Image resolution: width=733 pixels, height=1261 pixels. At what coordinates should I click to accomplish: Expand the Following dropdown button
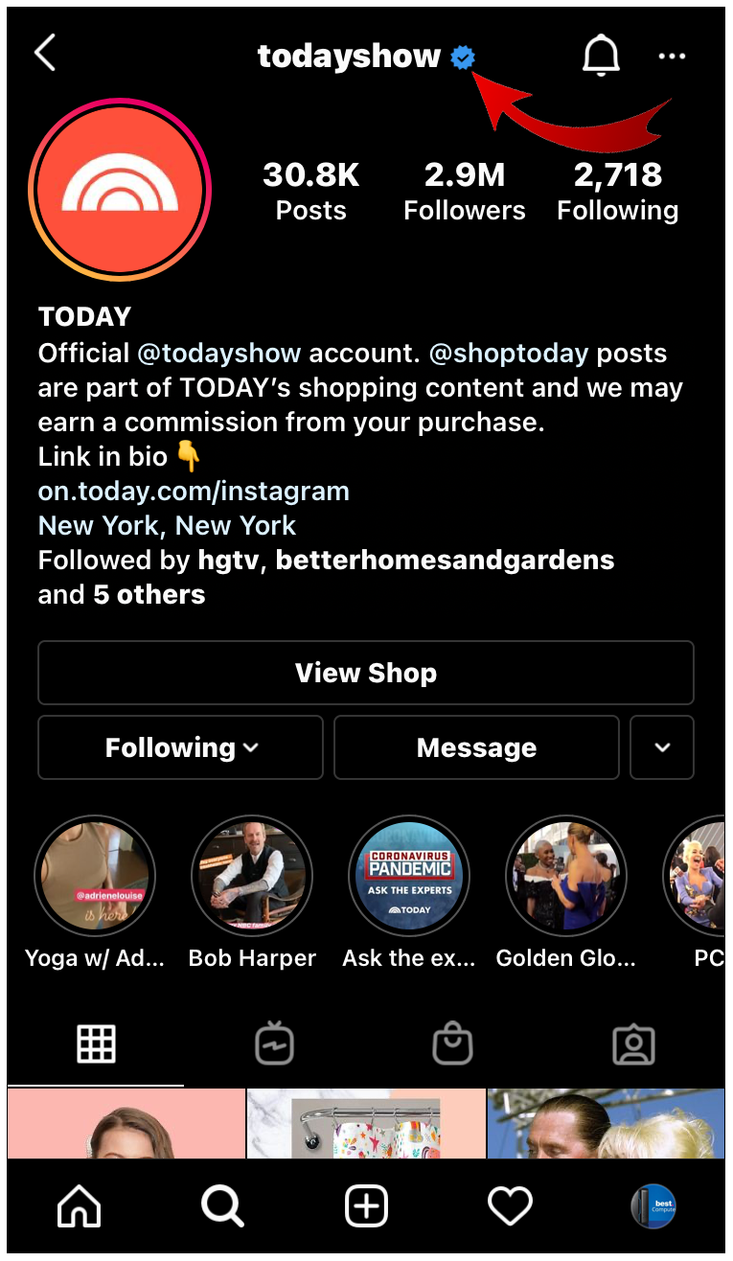pos(180,747)
